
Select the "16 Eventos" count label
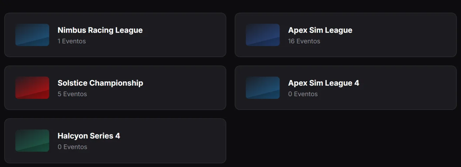point(304,41)
